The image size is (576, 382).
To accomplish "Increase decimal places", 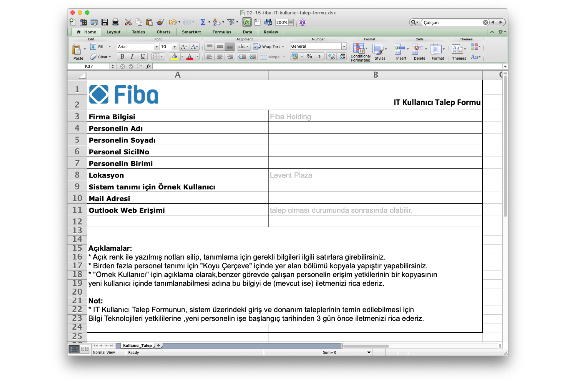I will click(x=331, y=56).
